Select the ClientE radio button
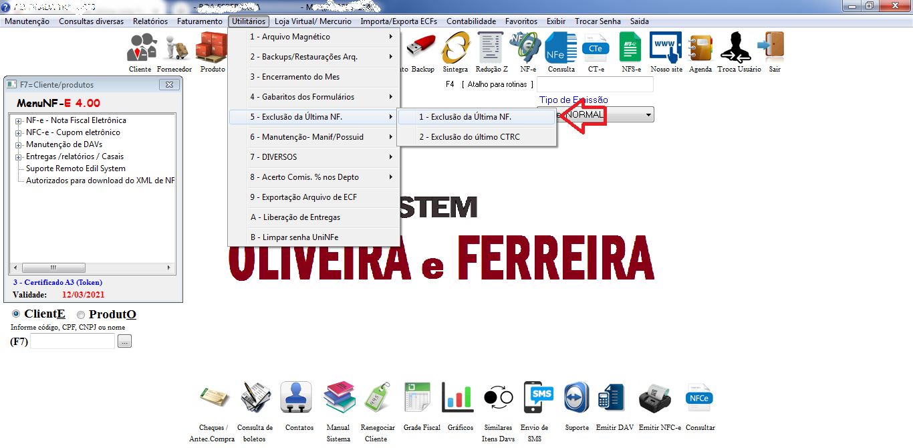 (x=17, y=314)
